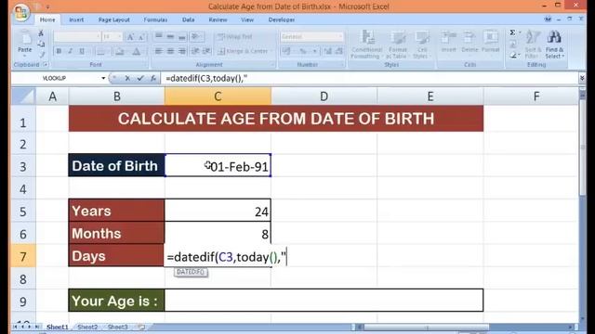Cancel the formula with the X icon
The height and width of the screenshot is (334, 595).
coord(127,78)
